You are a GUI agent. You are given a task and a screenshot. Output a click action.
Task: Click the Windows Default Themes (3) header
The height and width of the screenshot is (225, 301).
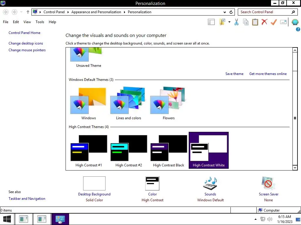(x=91, y=80)
